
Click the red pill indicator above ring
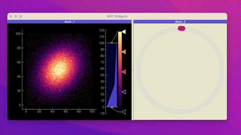point(182,28)
